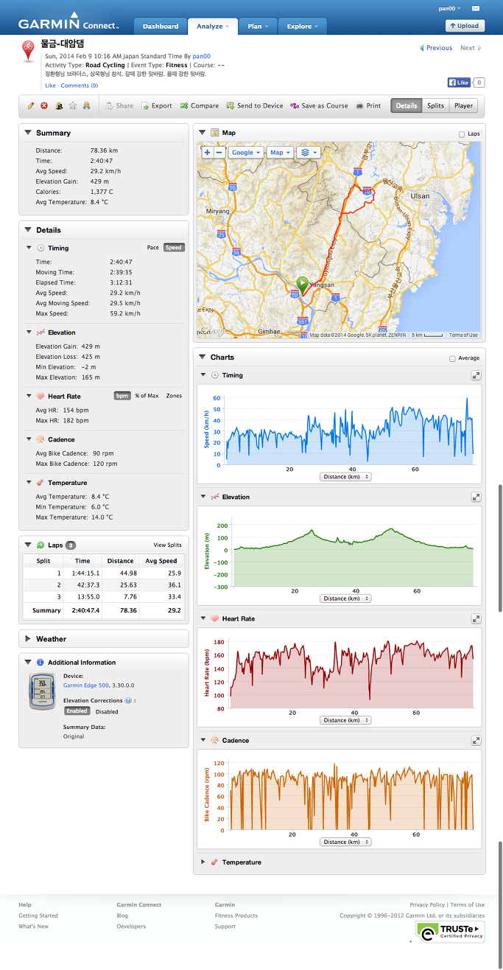The width and height of the screenshot is (503, 970).
Task: Maximize the Elevation chart
Action: [476, 497]
